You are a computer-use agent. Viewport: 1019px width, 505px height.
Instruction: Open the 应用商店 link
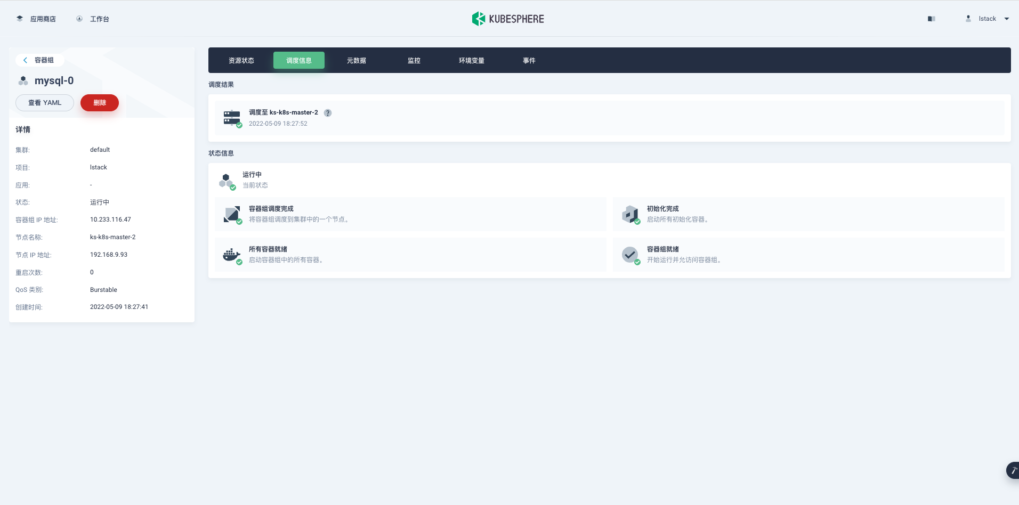(43, 19)
